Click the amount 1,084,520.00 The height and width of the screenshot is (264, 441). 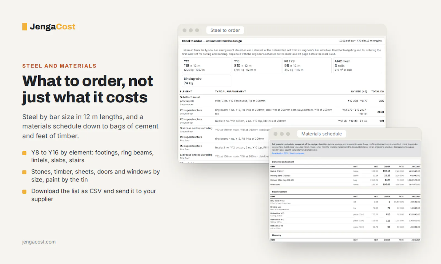click(414, 180)
